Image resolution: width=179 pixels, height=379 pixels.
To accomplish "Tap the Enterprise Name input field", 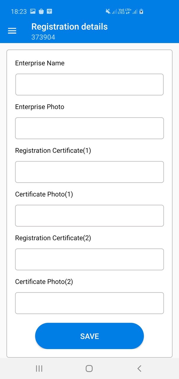I will 89,84.
